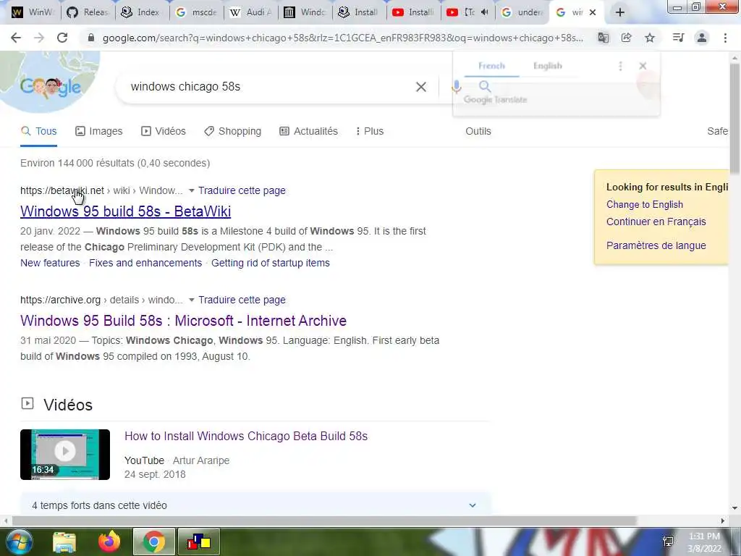Viewport: 741px width, 556px height.
Task: Select French in the translate popup
Action: coord(491,66)
